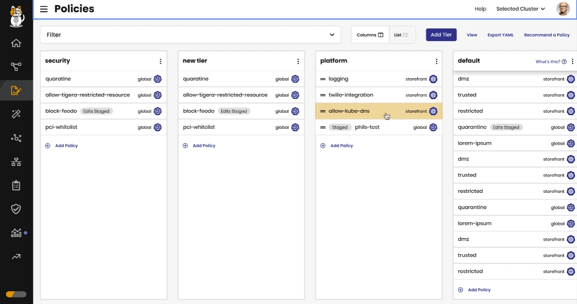Click Recommend a Policy link
Screen dimensions: 577x304
click(x=547, y=35)
